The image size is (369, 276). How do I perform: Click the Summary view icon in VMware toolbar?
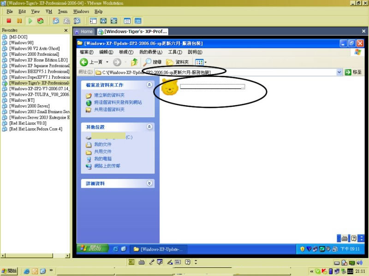point(127,21)
